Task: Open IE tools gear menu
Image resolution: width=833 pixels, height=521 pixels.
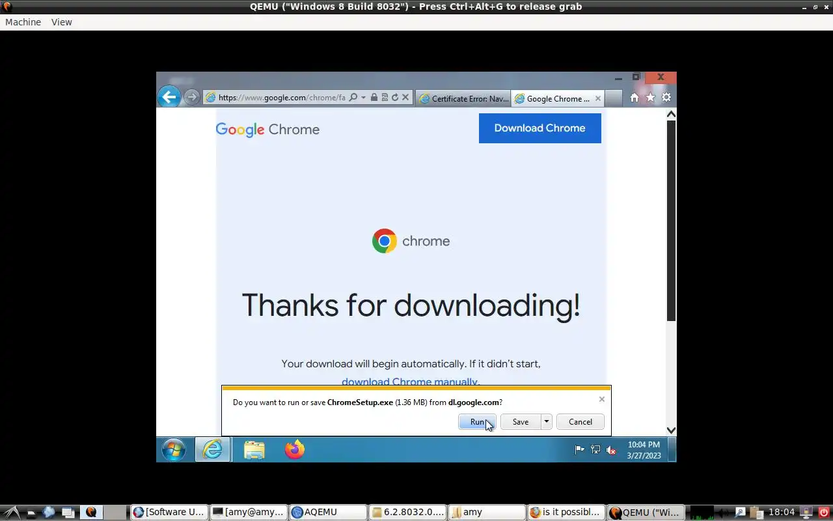Action: click(666, 98)
